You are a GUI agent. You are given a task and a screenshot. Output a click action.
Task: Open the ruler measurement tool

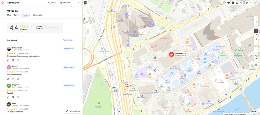tap(247, 3)
